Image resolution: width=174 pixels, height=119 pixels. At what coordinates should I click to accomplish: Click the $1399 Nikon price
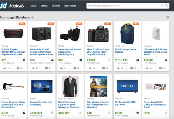pos(91,60)
